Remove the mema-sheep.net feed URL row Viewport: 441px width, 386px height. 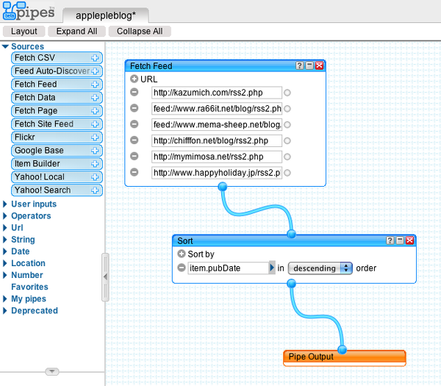[135, 124]
